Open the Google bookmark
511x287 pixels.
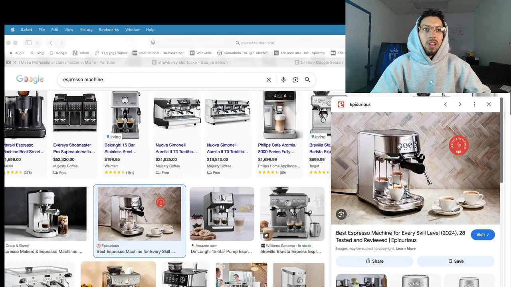58,53
